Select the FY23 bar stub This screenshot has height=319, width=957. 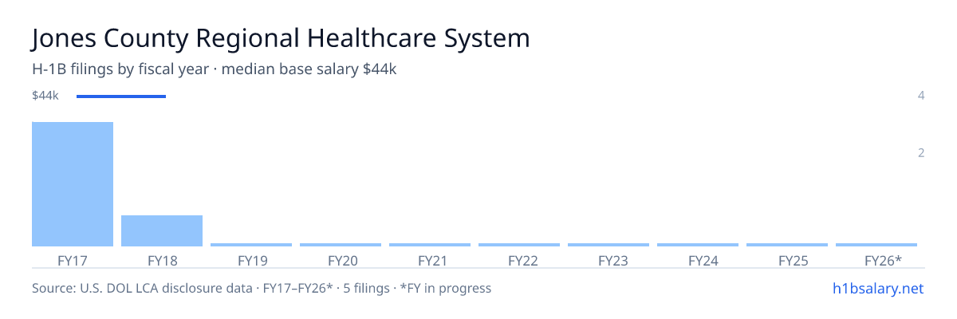point(608,245)
